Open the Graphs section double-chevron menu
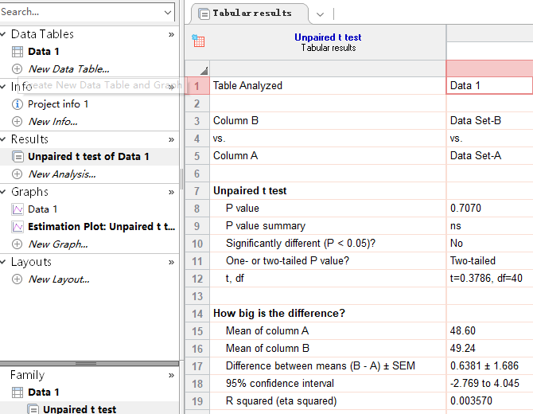 pos(171,192)
